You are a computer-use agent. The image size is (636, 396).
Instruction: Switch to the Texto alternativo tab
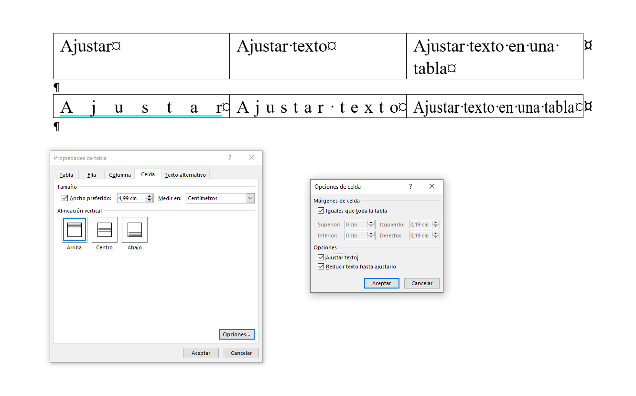click(x=185, y=175)
